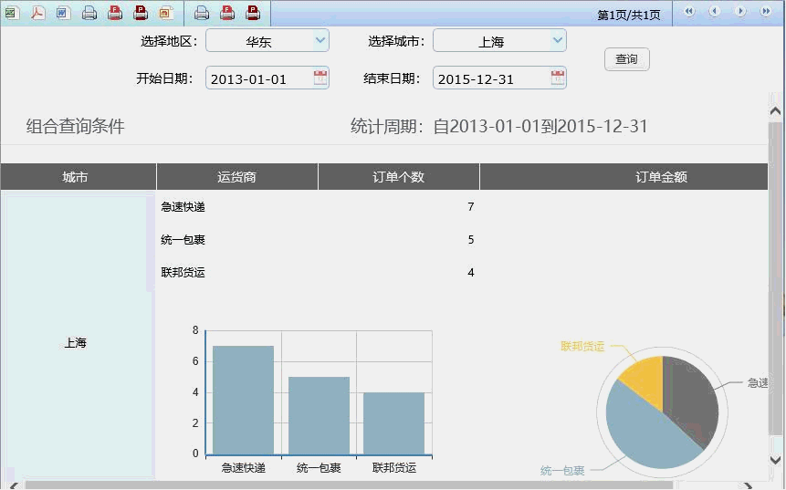Export report as PDF

click(37, 13)
